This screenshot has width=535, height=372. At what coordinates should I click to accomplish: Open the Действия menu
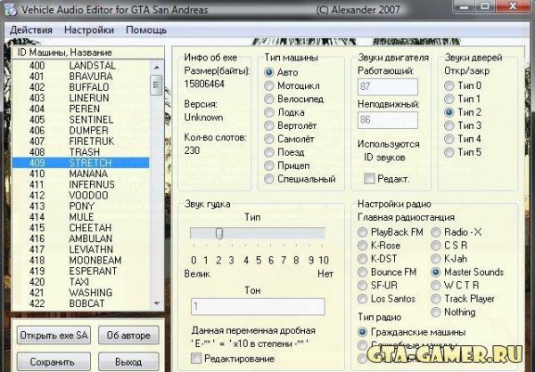coord(31,30)
